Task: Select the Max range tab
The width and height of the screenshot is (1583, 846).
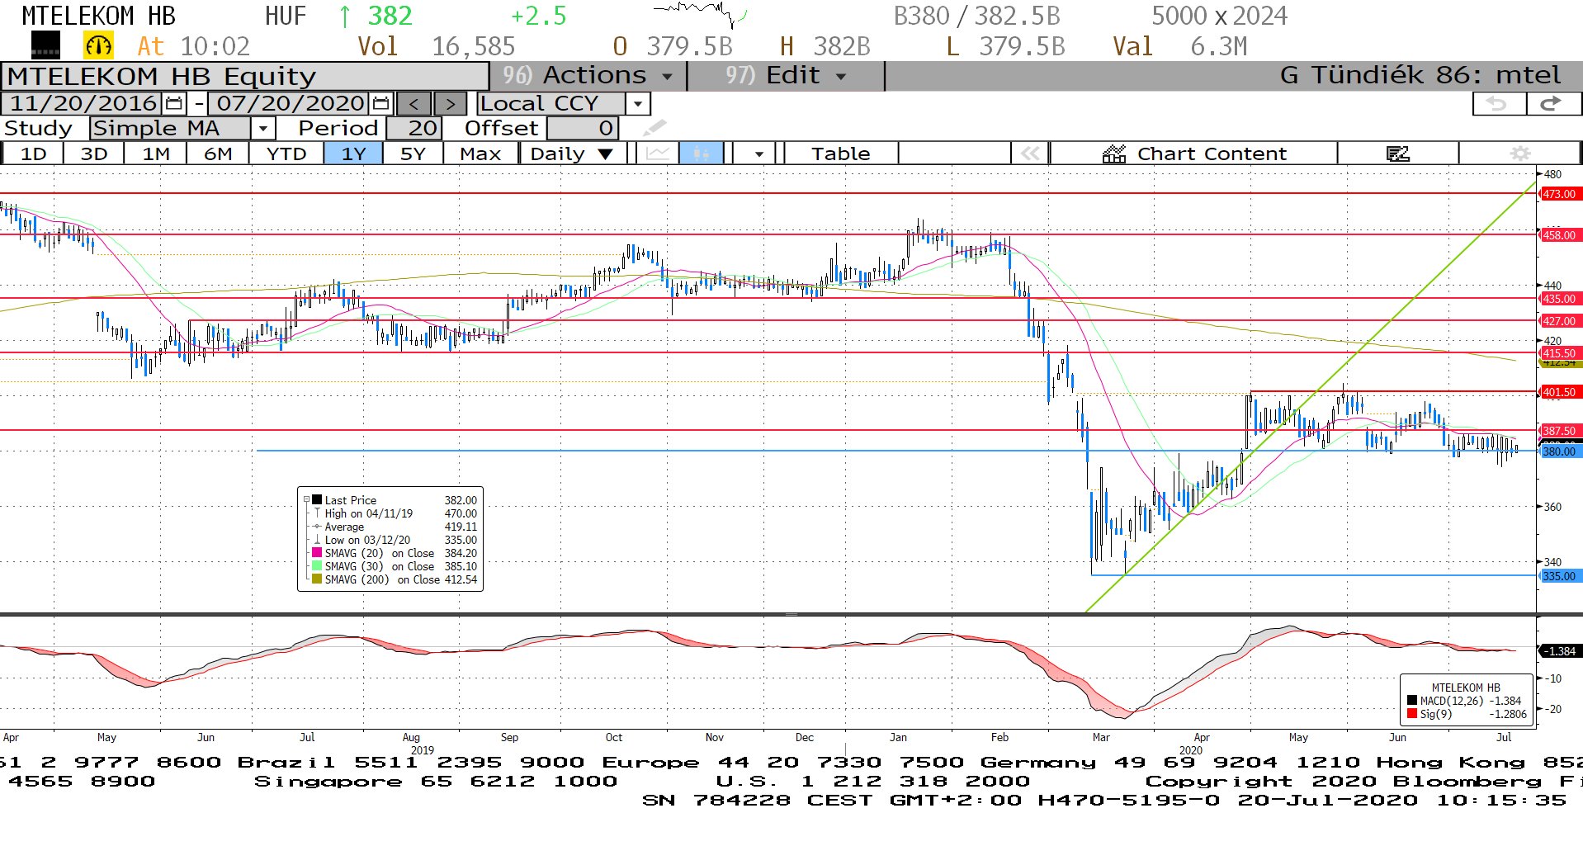Action: pyautogui.click(x=480, y=154)
